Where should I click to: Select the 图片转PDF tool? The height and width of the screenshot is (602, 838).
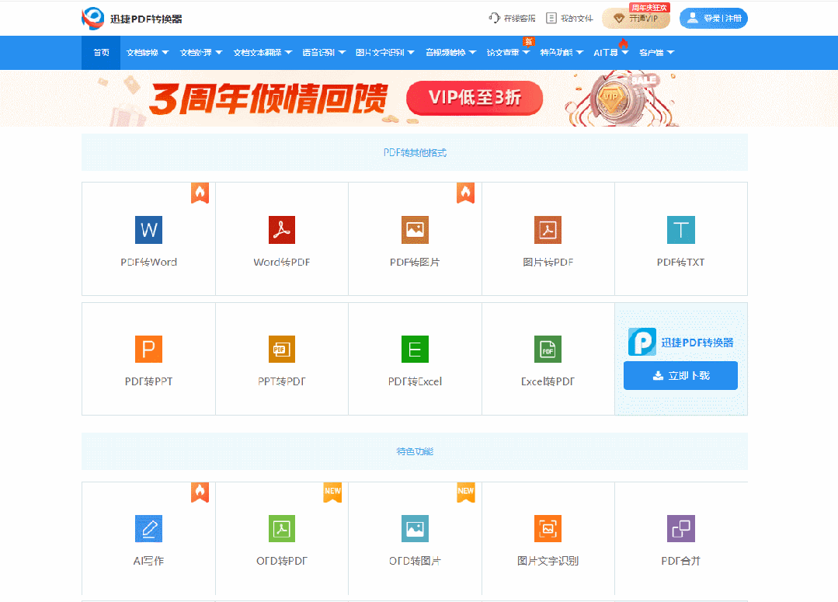tap(548, 238)
